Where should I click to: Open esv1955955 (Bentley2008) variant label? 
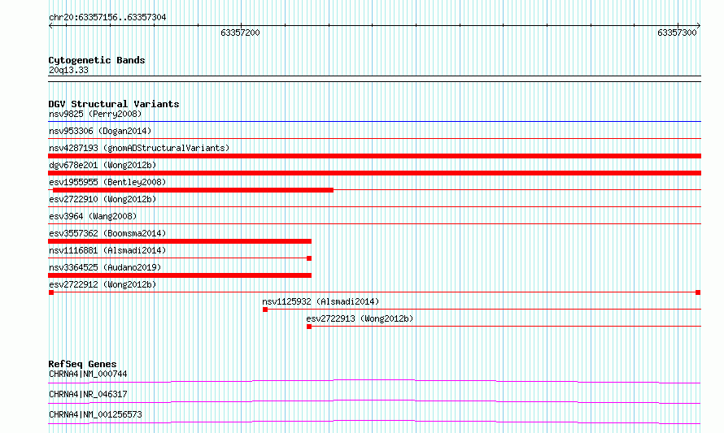tap(107, 182)
